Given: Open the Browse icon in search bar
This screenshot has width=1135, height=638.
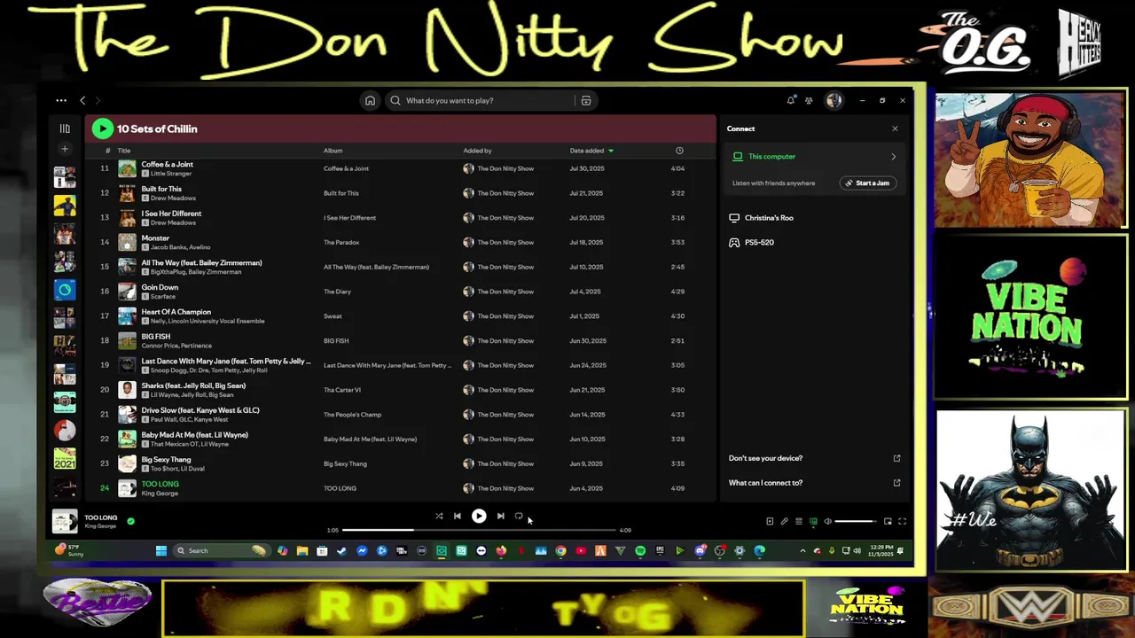Looking at the screenshot, I should pos(586,100).
